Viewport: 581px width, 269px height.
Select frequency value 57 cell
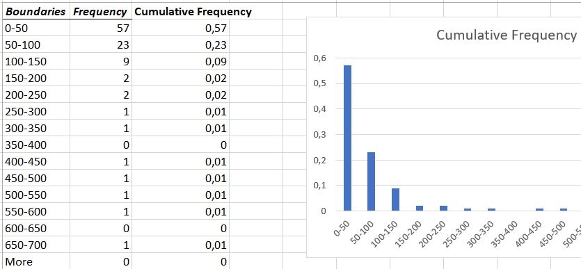pos(100,28)
